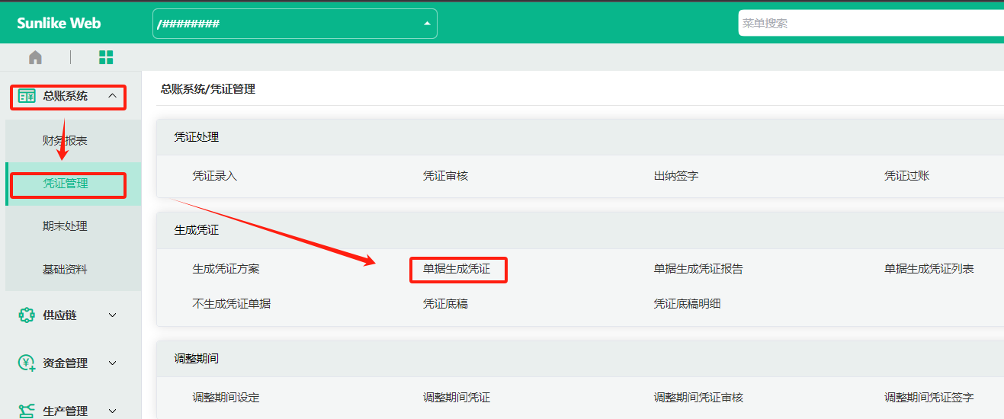Image resolution: width=1004 pixels, height=419 pixels.
Task: Click the 总账系统/凭证管理 breadcrumb text
Action: [x=207, y=89]
